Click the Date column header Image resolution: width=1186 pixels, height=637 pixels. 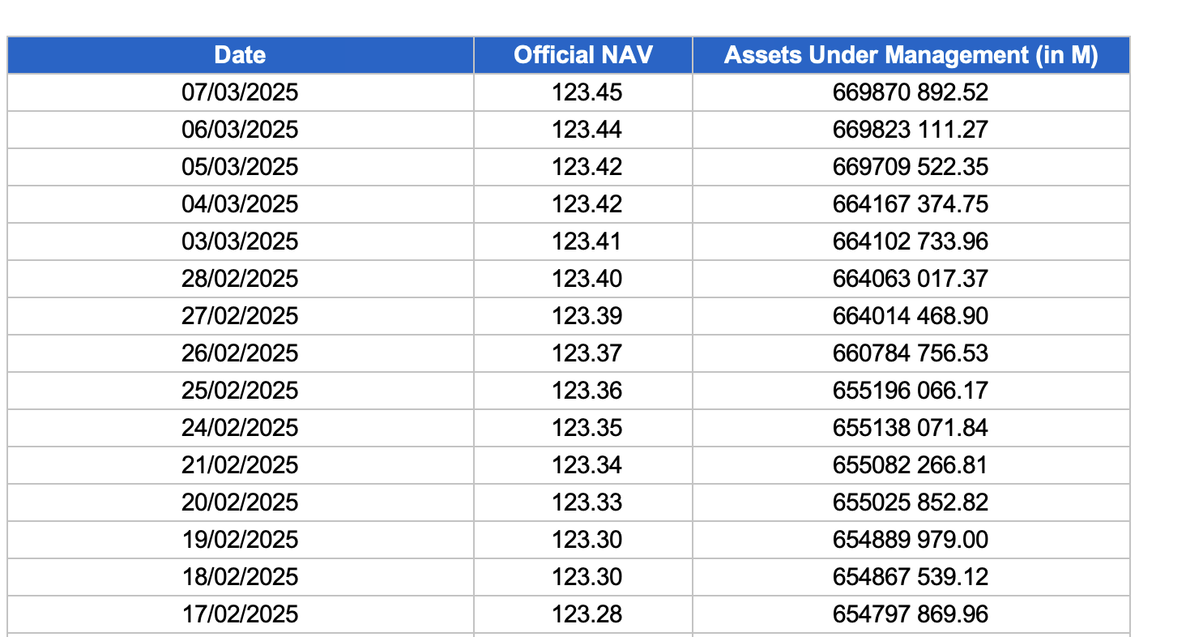pos(240,55)
